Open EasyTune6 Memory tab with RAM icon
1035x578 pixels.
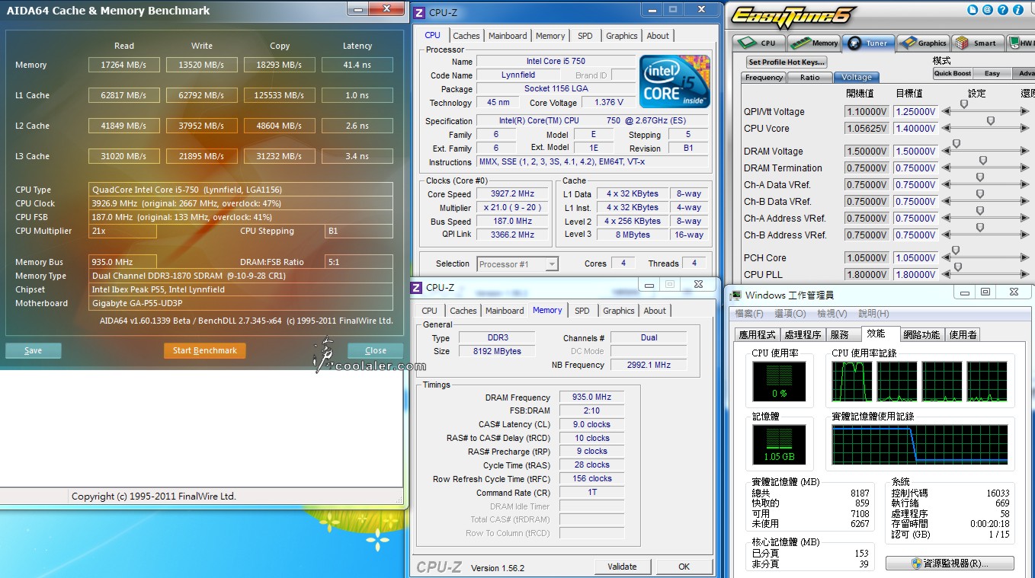pyautogui.click(x=813, y=43)
